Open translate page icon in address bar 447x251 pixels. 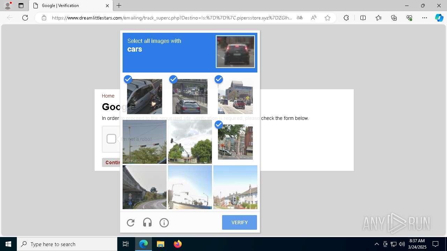coord(300,18)
